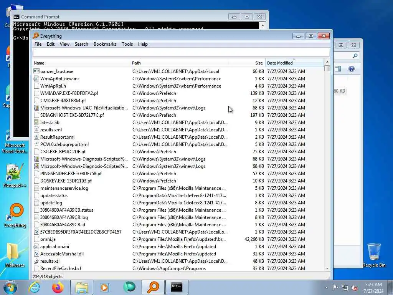Viewport: 393px width, 295px height.
Task: Close the Everything window
Action: coord(324,36)
